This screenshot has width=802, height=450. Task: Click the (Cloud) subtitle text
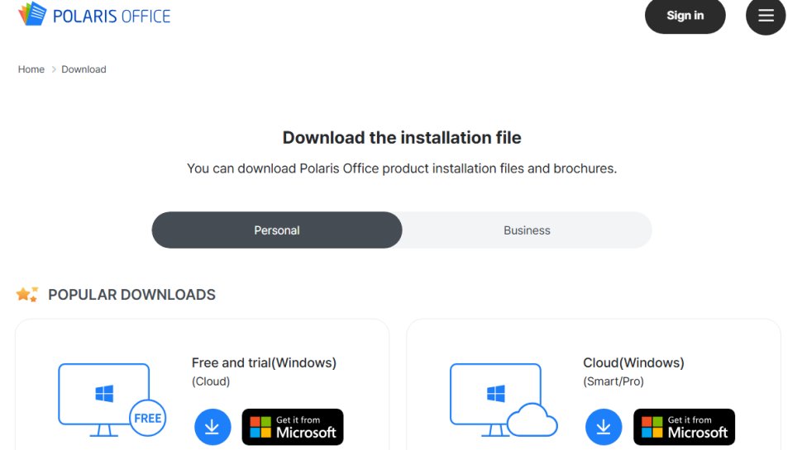click(211, 381)
